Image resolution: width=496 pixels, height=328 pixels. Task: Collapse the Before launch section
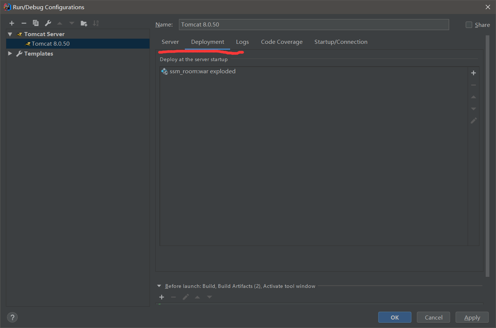[159, 286]
